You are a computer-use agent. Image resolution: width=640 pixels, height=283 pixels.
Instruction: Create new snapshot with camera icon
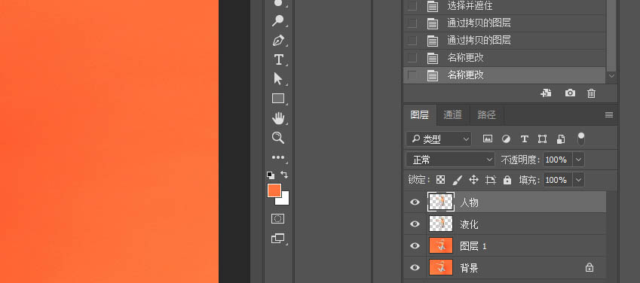tap(570, 93)
